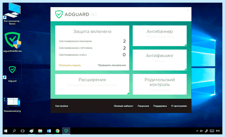The image size is (225, 137).
Task: Select Заблокировано баннеров row label
Action: point(75,41)
